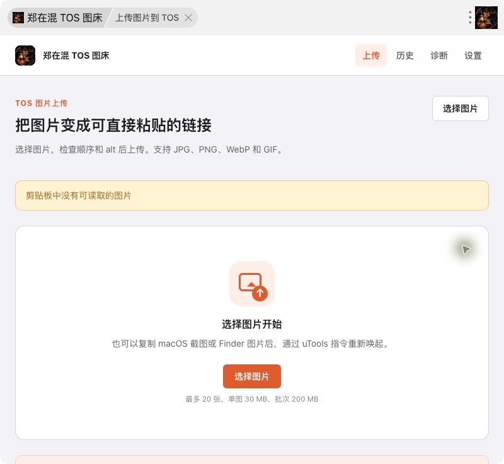Click the header title 郑在混 TOS 图床

click(x=76, y=55)
